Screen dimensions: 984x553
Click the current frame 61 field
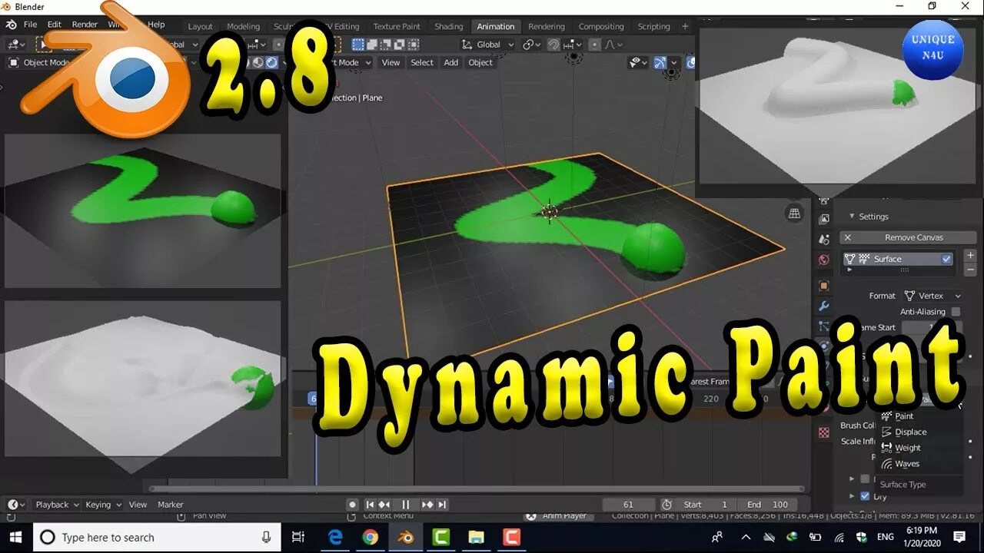(x=629, y=505)
